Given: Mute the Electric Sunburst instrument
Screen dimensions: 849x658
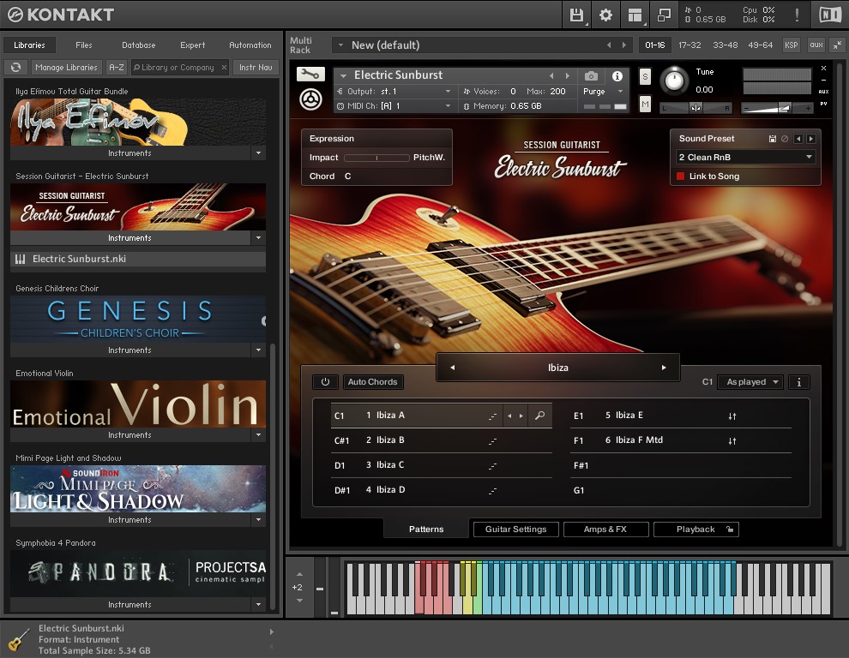Looking at the screenshot, I should pyautogui.click(x=645, y=104).
